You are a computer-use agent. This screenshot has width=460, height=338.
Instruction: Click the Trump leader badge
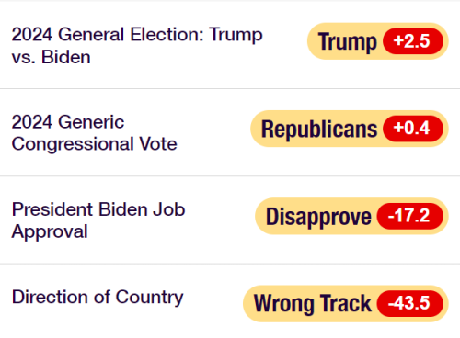click(x=378, y=41)
